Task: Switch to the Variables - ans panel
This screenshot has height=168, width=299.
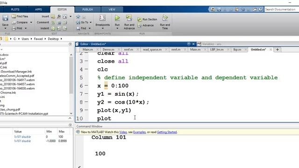Action: click(212, 44)
